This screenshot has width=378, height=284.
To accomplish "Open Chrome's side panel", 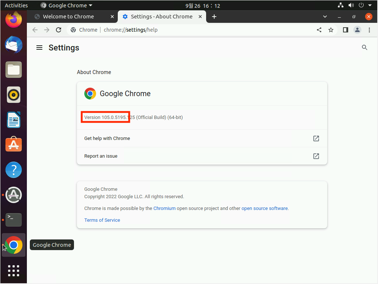I will click(345, 30).
